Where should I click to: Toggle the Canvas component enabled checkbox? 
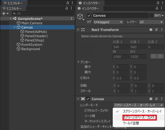(88, 99)
